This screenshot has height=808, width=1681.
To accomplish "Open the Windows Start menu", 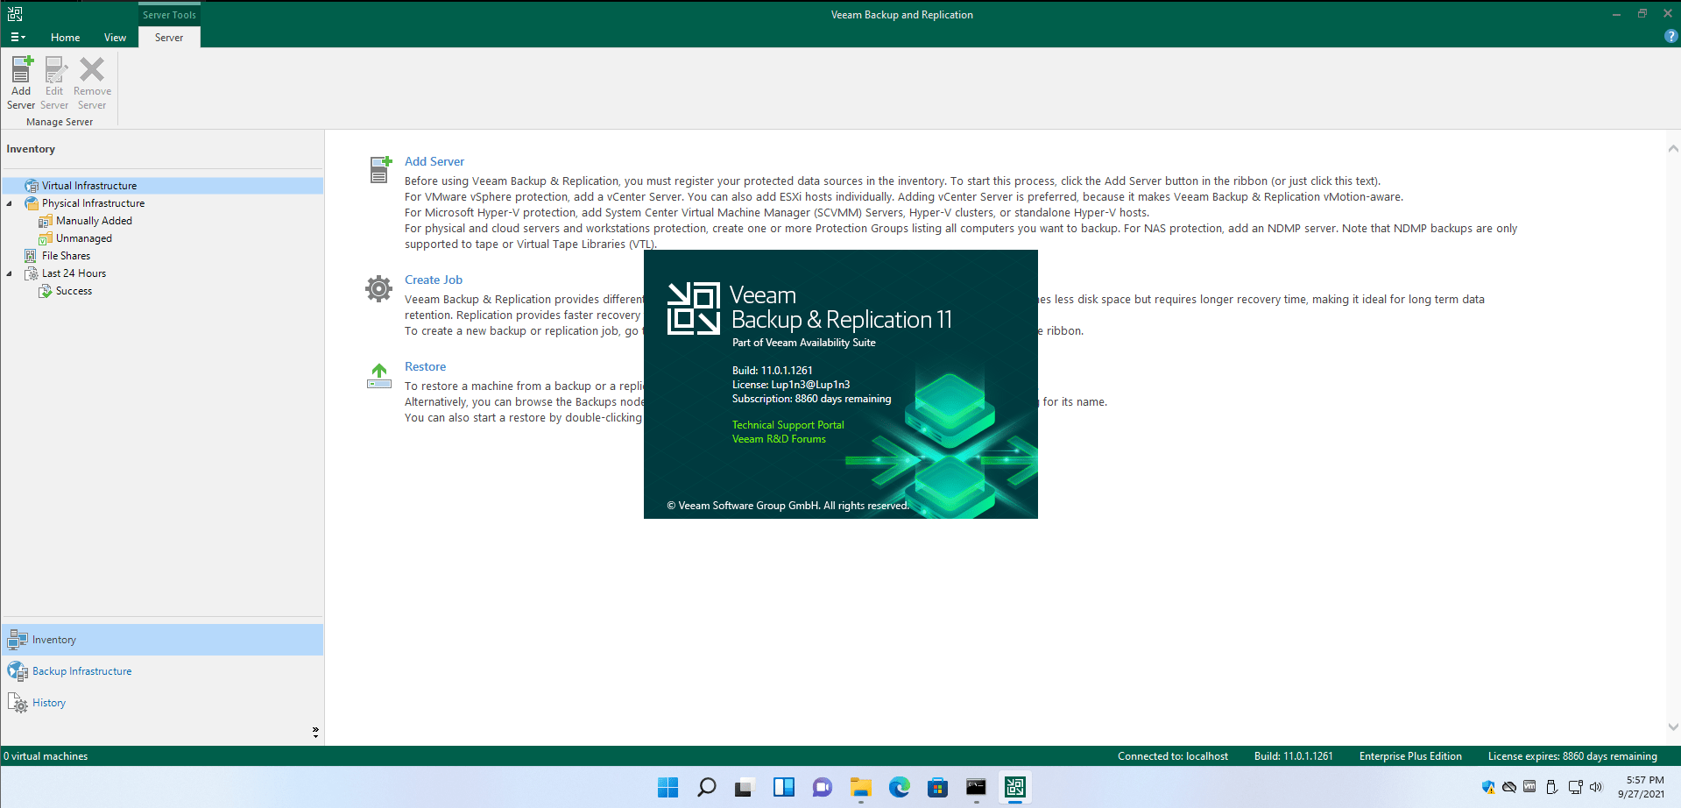I will pyautogui.click(x=667, y=787).
